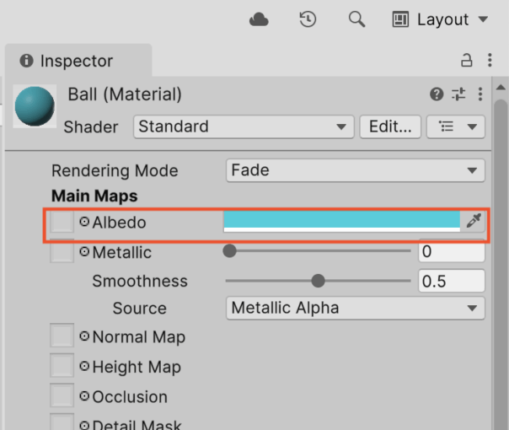The image size is (509, 430).
Task: Open the material presets slider icon
Action: pyautogui.click(x=458, y=94)
